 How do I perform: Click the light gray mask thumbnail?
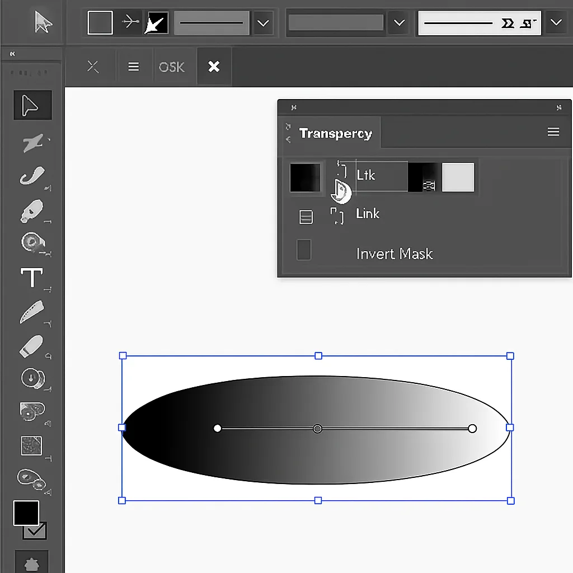(458, 177)
